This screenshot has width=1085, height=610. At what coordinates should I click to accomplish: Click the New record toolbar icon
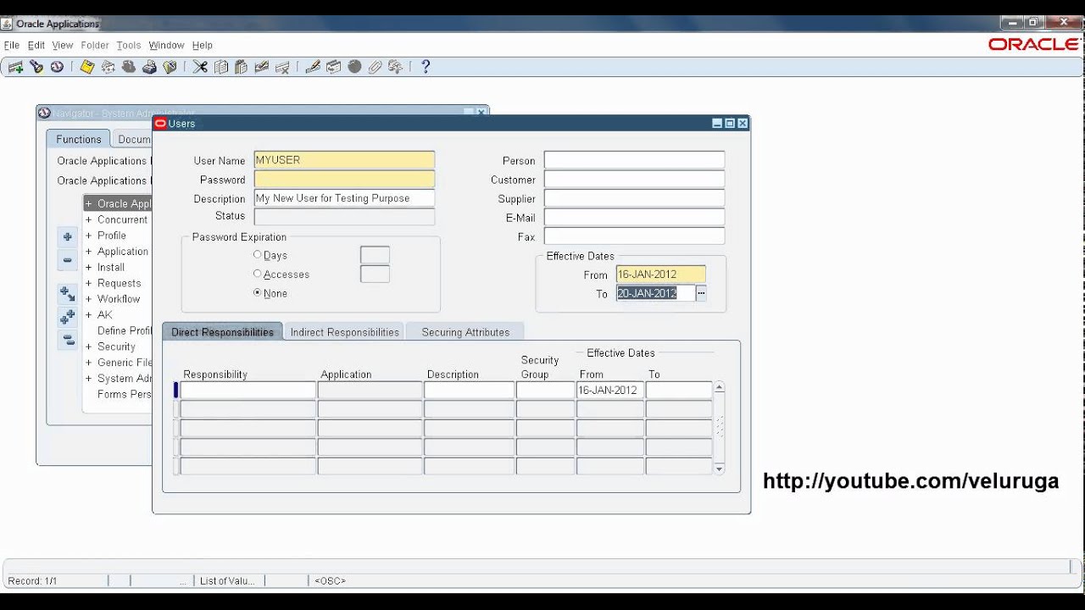pos(15,67)
